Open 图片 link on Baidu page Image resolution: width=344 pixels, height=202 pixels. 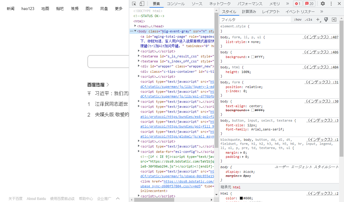[x=89, y=9]
